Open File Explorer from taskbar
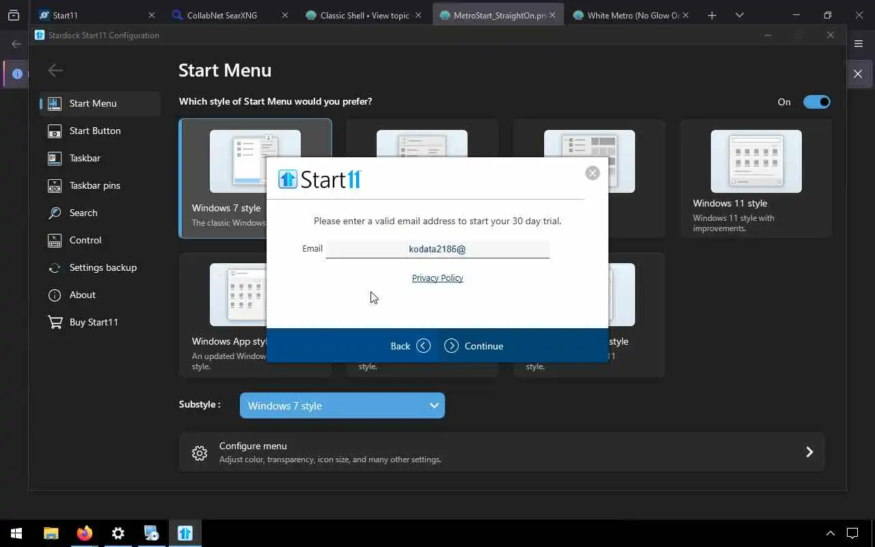Image resolution: width=875 pixels, height=547 pixels. pyautogui.click(x=51, y=533)
